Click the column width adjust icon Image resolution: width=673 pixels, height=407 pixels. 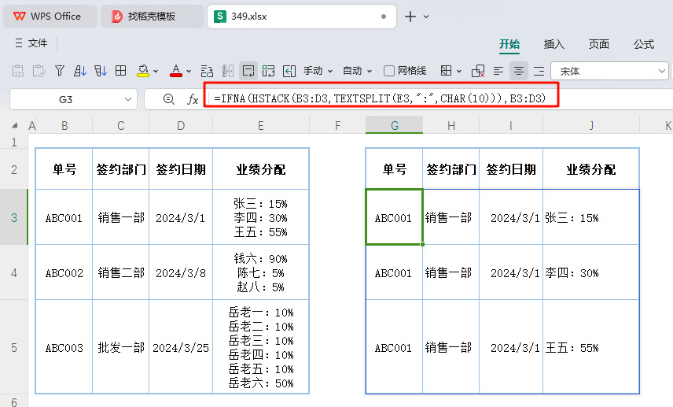click(x=228, y=71)
